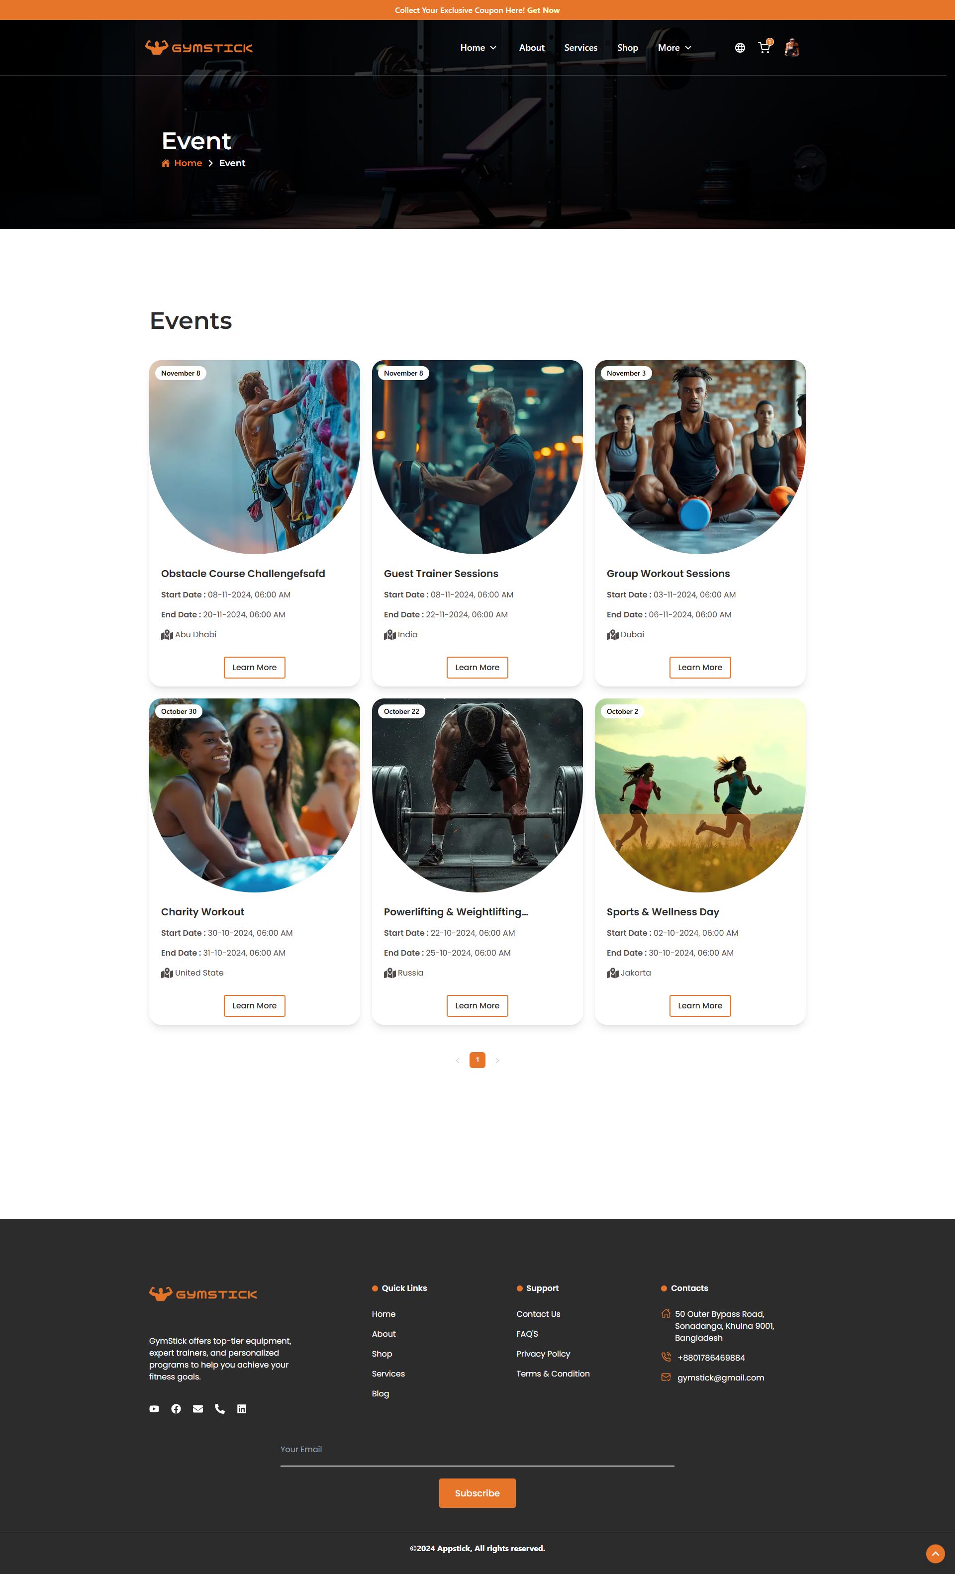Click the user profile avatar
Viewport: 955px width, 1574px height.
(x=792, y=47)
